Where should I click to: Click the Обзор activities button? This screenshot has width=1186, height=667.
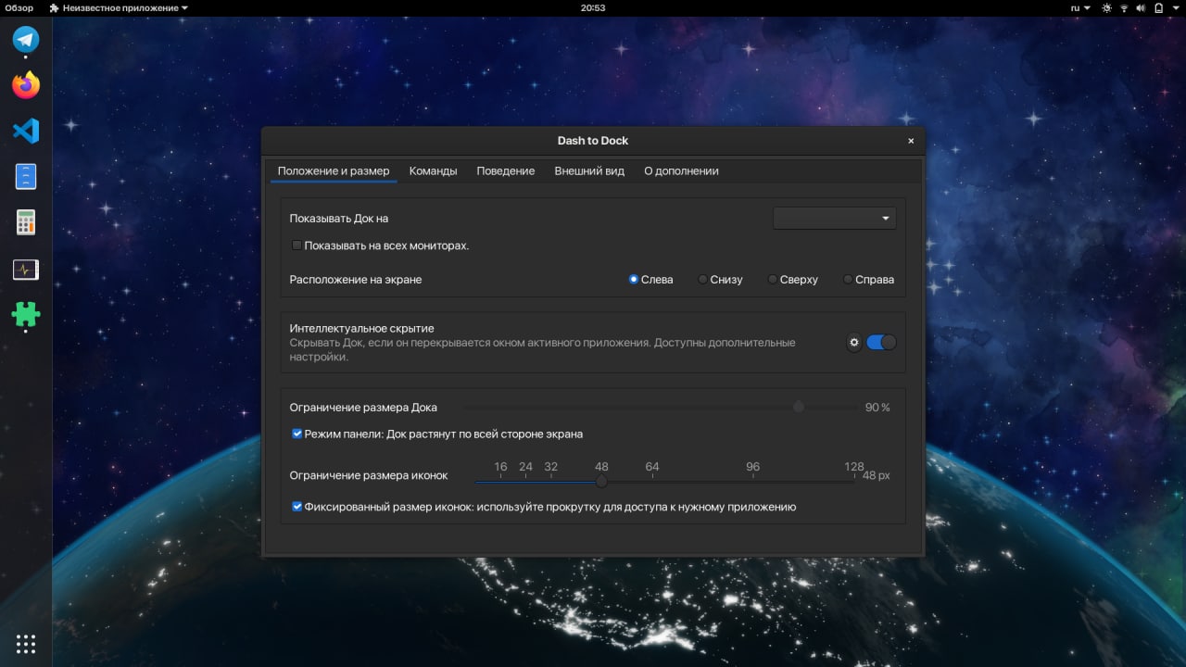pyautogui.click(x=19, y=7)
